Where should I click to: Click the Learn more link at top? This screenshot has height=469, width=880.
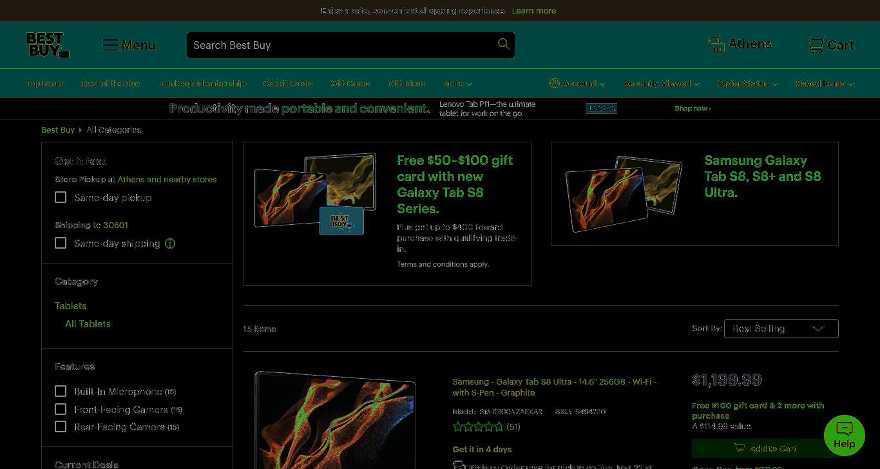(534, 11)
